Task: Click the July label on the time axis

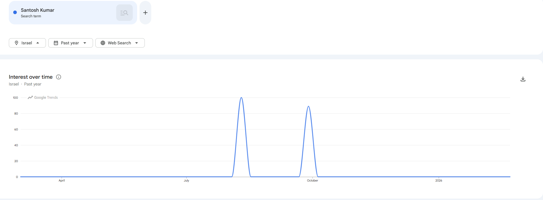Action: coord(187,180)
